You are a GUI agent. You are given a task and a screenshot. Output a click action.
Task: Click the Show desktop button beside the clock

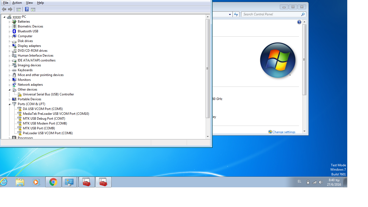(345, 182)
